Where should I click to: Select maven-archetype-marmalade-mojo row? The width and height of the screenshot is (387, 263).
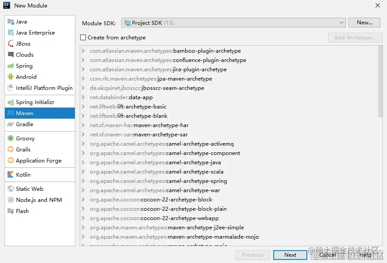pyautogui.click(x=229, y=236)
